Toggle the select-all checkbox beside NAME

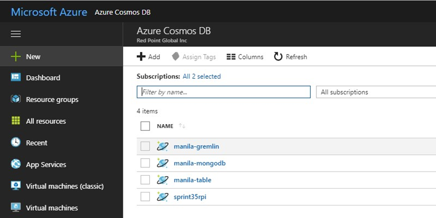[x=145, y=126]
